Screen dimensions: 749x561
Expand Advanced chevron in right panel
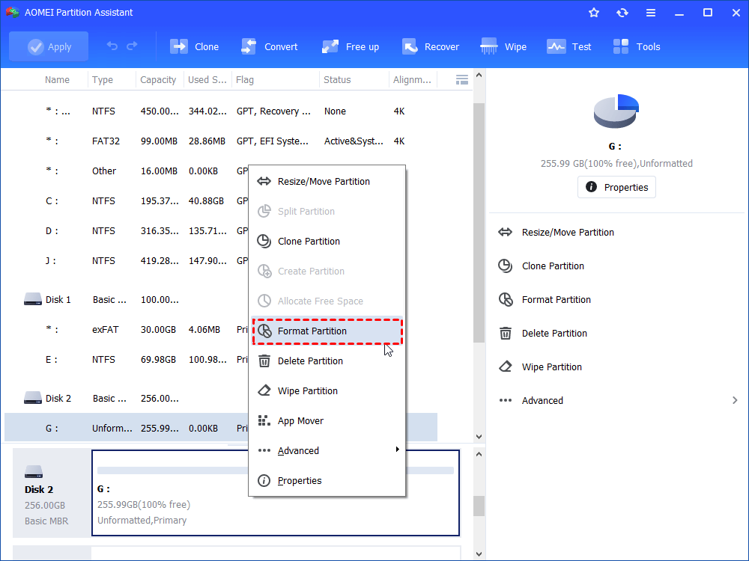point(735,400)
